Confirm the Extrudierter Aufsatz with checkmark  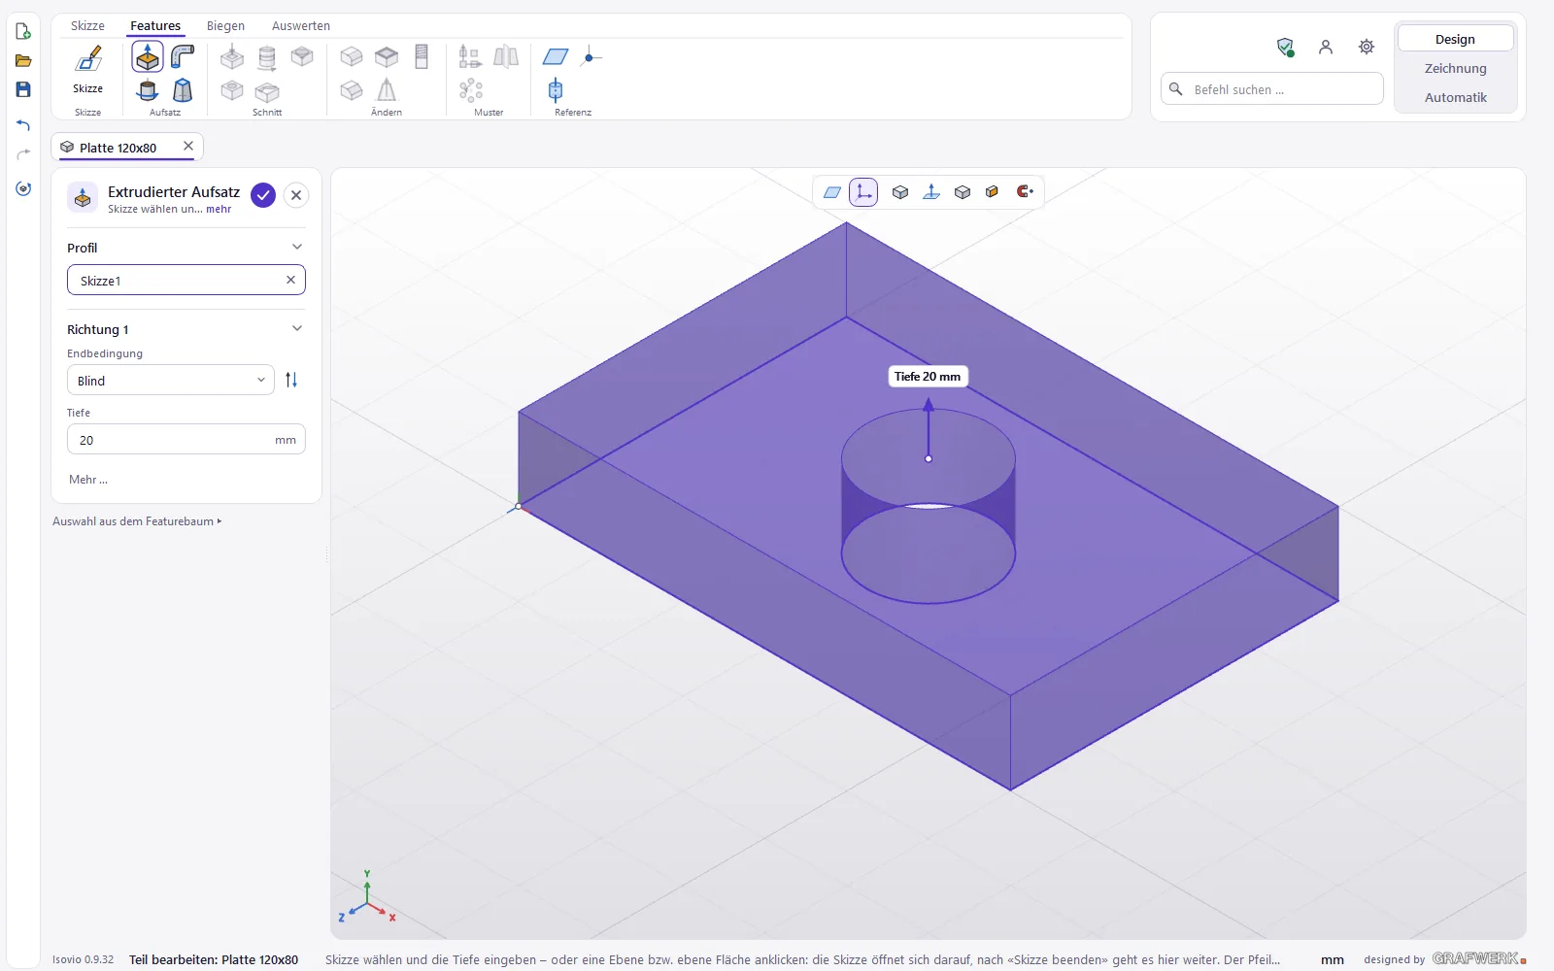263,195
